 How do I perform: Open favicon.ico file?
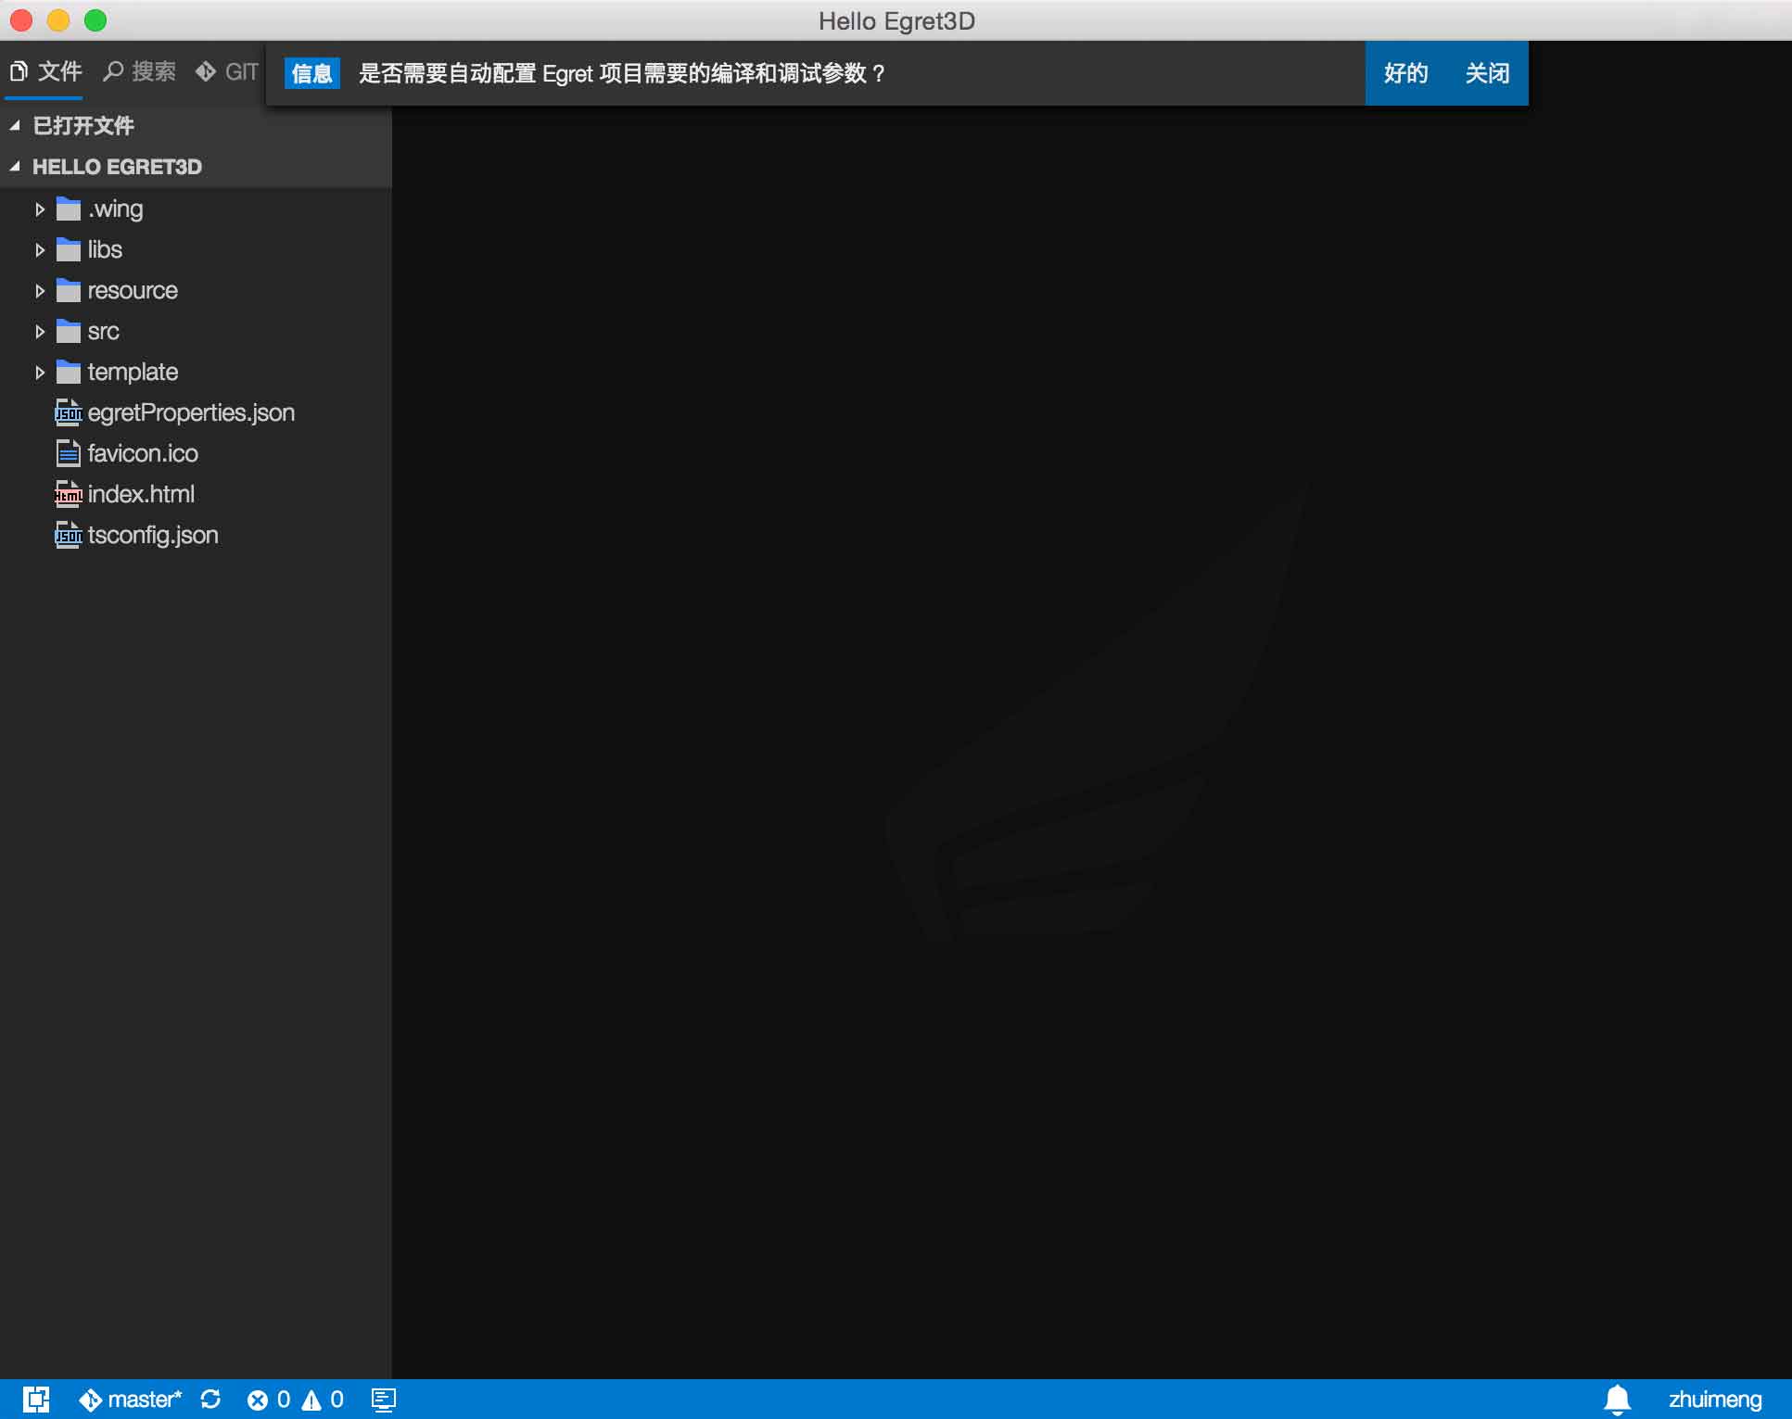143,453
